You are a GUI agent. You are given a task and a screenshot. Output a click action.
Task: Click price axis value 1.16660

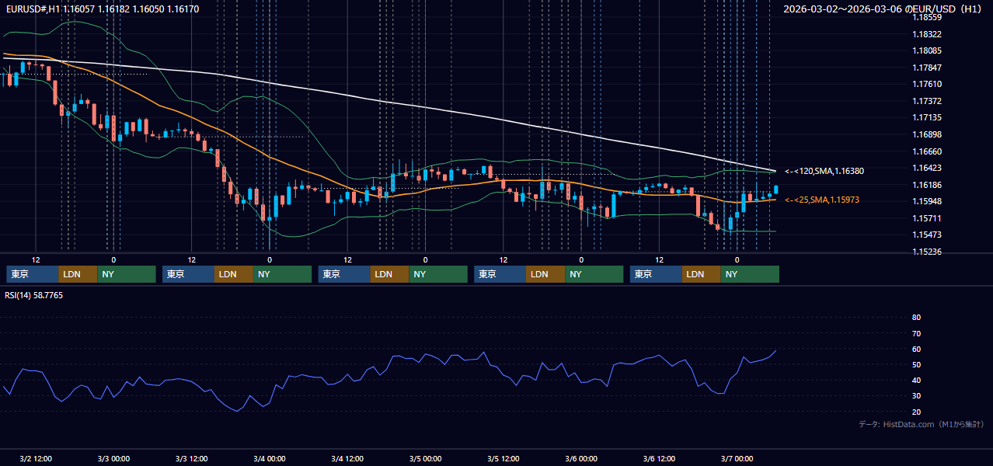(926, 152)
